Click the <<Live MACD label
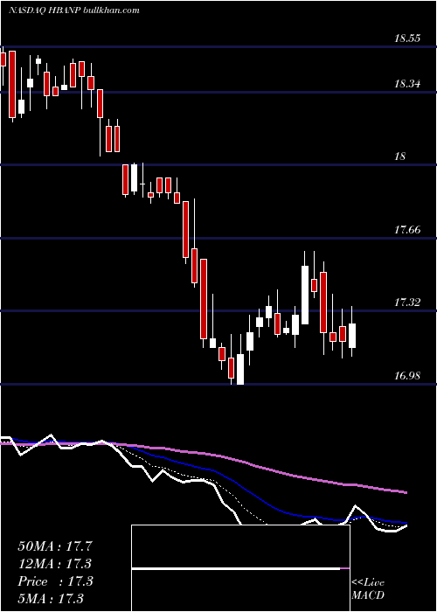The height and width of the screenshot is (612, 437). click(x=368, y=589)
